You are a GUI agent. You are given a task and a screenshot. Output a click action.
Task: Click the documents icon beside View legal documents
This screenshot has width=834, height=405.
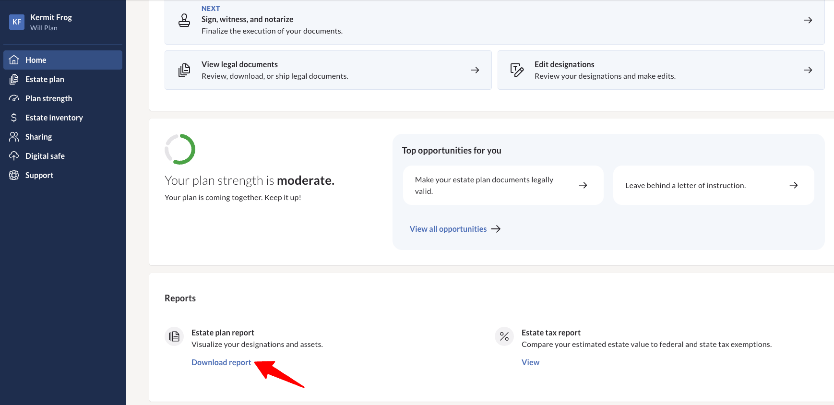coord(184,71)
